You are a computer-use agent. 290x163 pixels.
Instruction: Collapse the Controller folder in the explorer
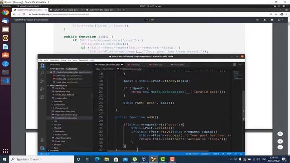(59, 105)
